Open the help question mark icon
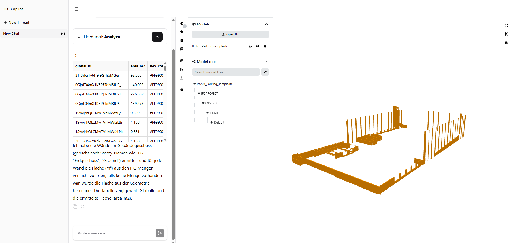514x243 pixels. click(182, 90)
